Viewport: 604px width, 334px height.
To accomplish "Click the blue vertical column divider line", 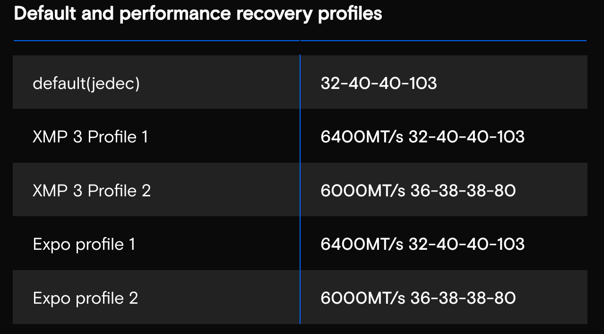I will tap(300, 189).
